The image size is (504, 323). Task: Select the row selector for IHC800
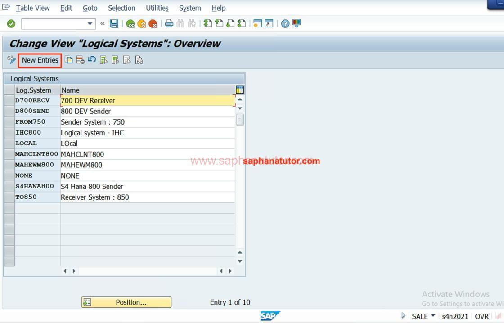pos(9,133)
